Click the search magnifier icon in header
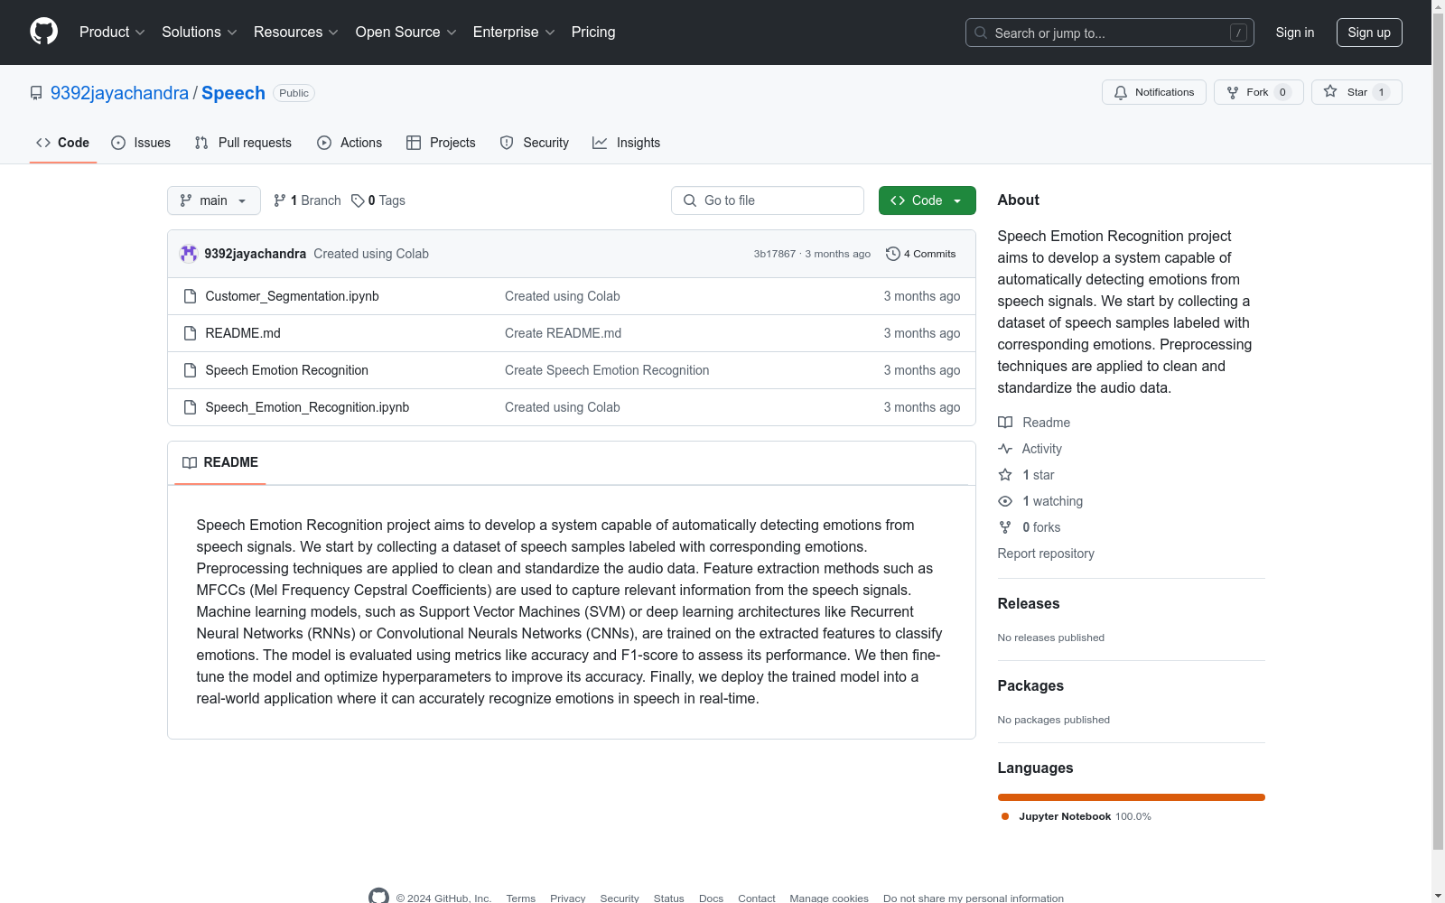The width and height of the screenshot is (1445, 903). point(981,33)
